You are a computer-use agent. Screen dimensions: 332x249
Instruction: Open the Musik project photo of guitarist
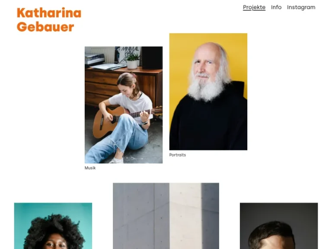(x=124, y=105)
